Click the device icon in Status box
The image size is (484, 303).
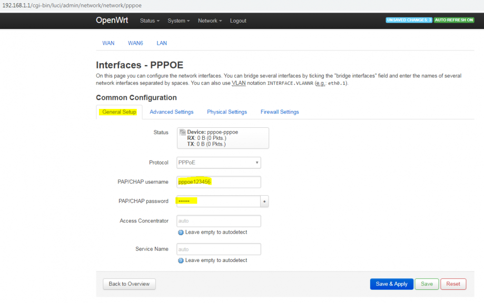(182, 132)
